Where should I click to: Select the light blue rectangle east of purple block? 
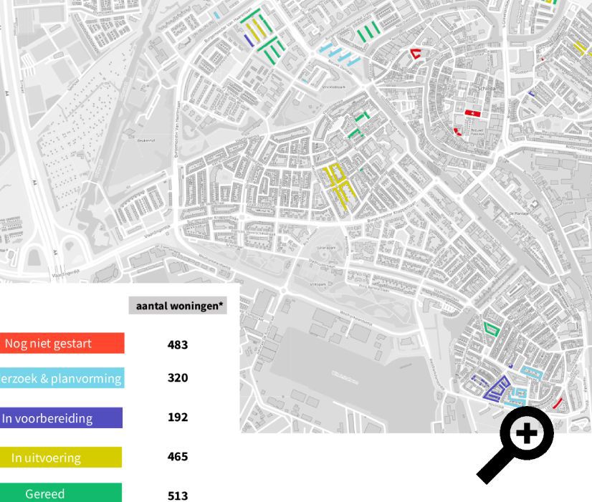(531, 371)
